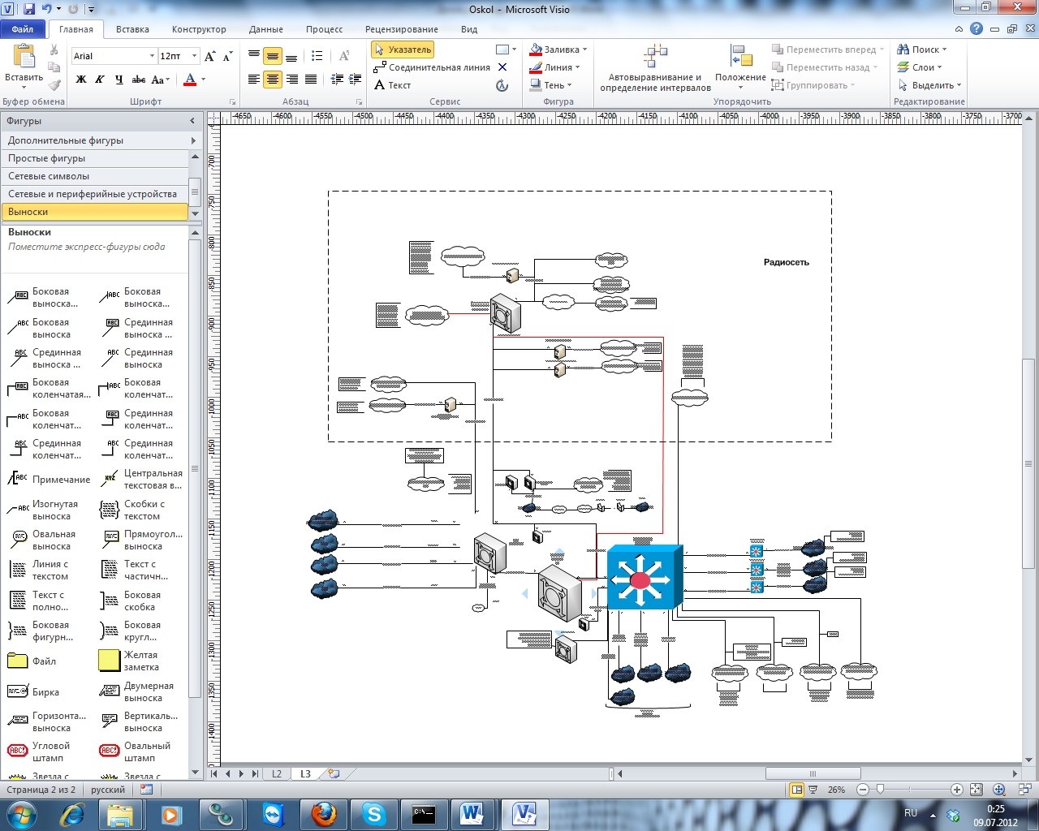Select the Tag (Бирка) shape

point(34,691)
